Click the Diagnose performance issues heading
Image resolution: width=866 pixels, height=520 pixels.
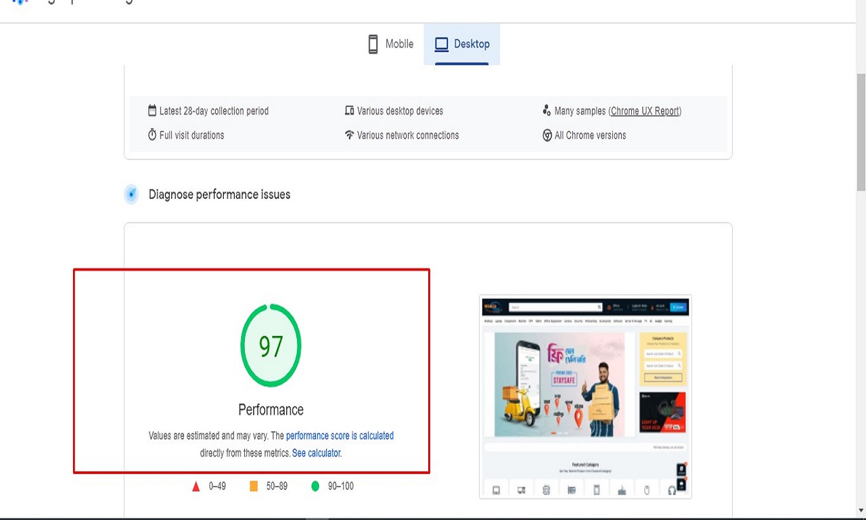click(219, 195)
